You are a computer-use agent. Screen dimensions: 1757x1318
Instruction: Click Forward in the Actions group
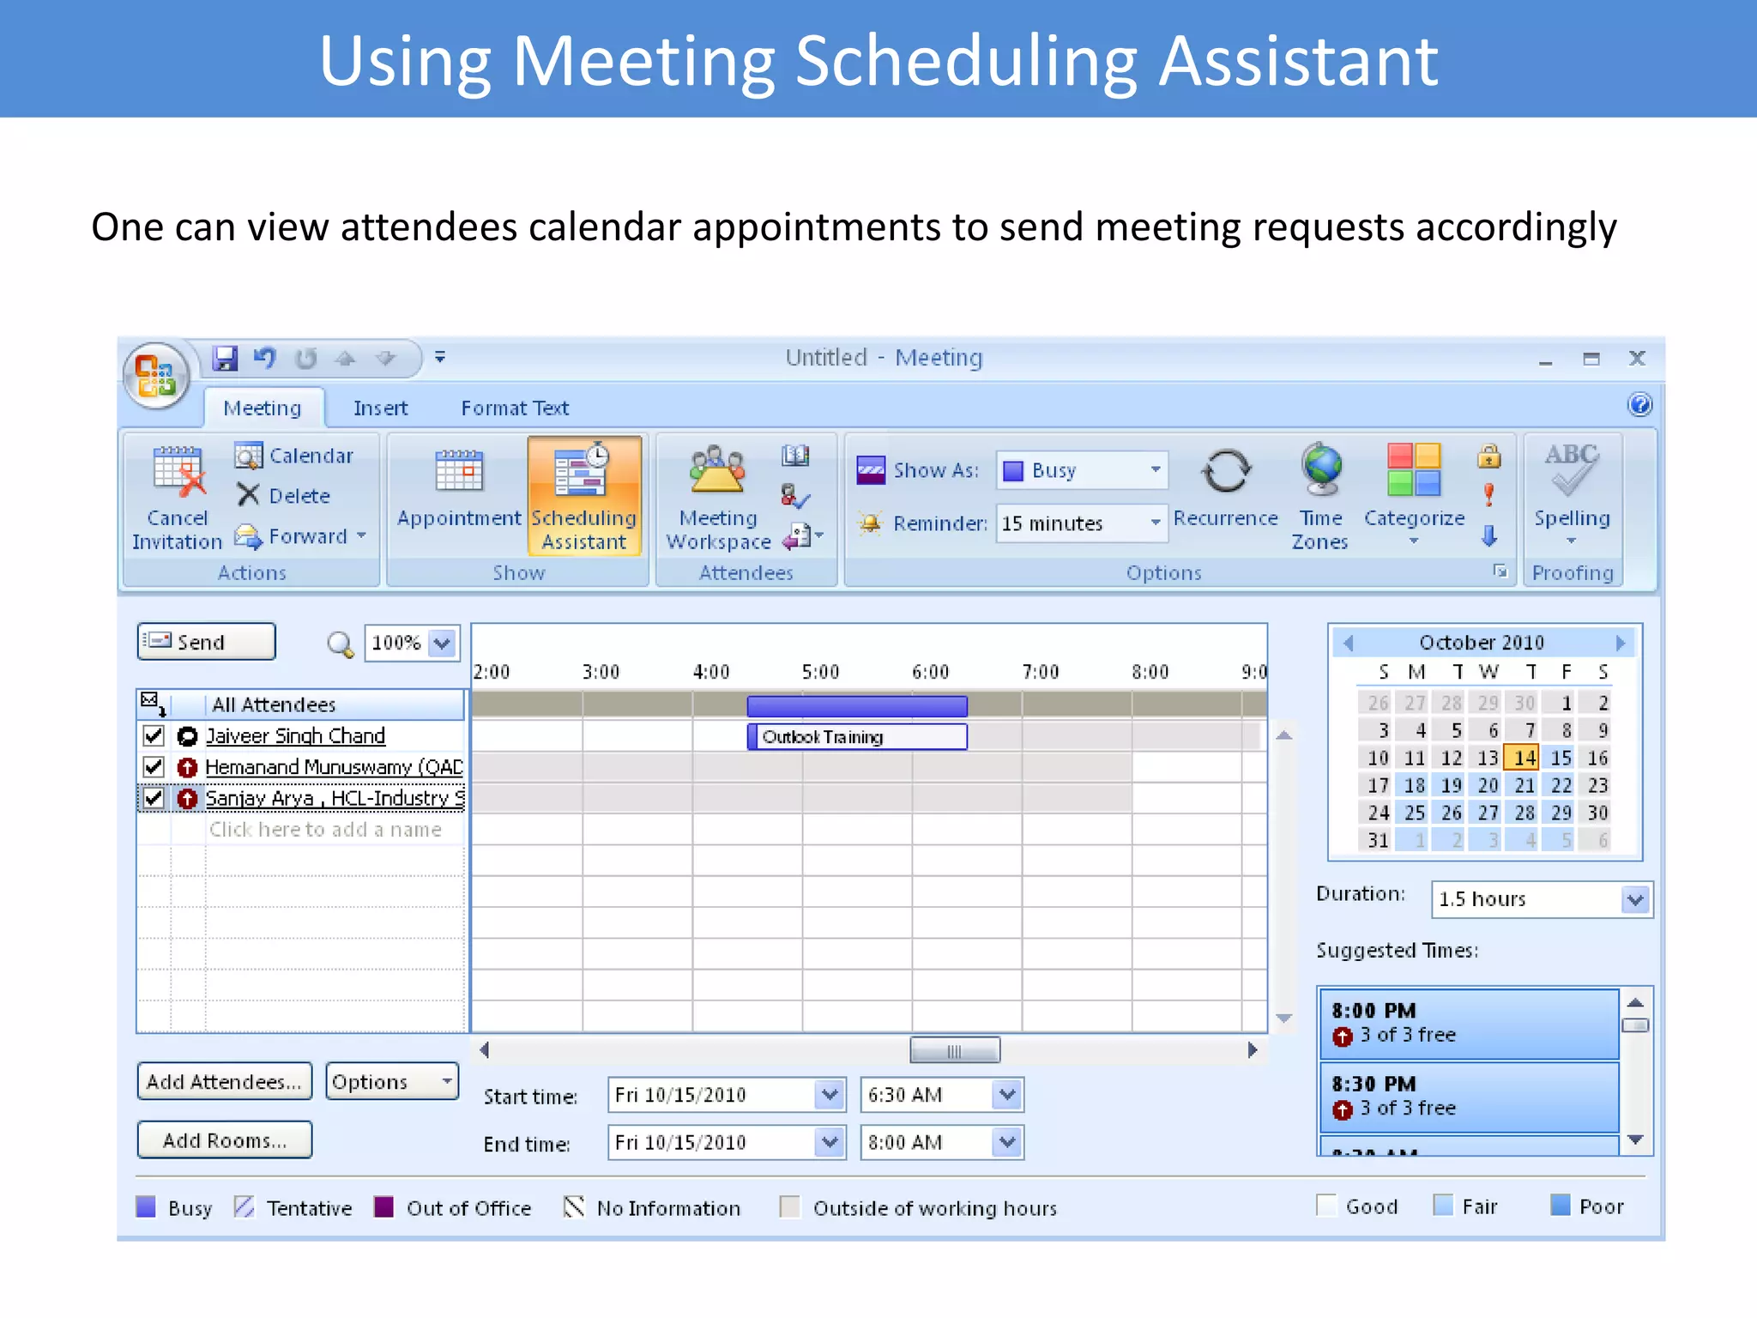tap(293, 536)
